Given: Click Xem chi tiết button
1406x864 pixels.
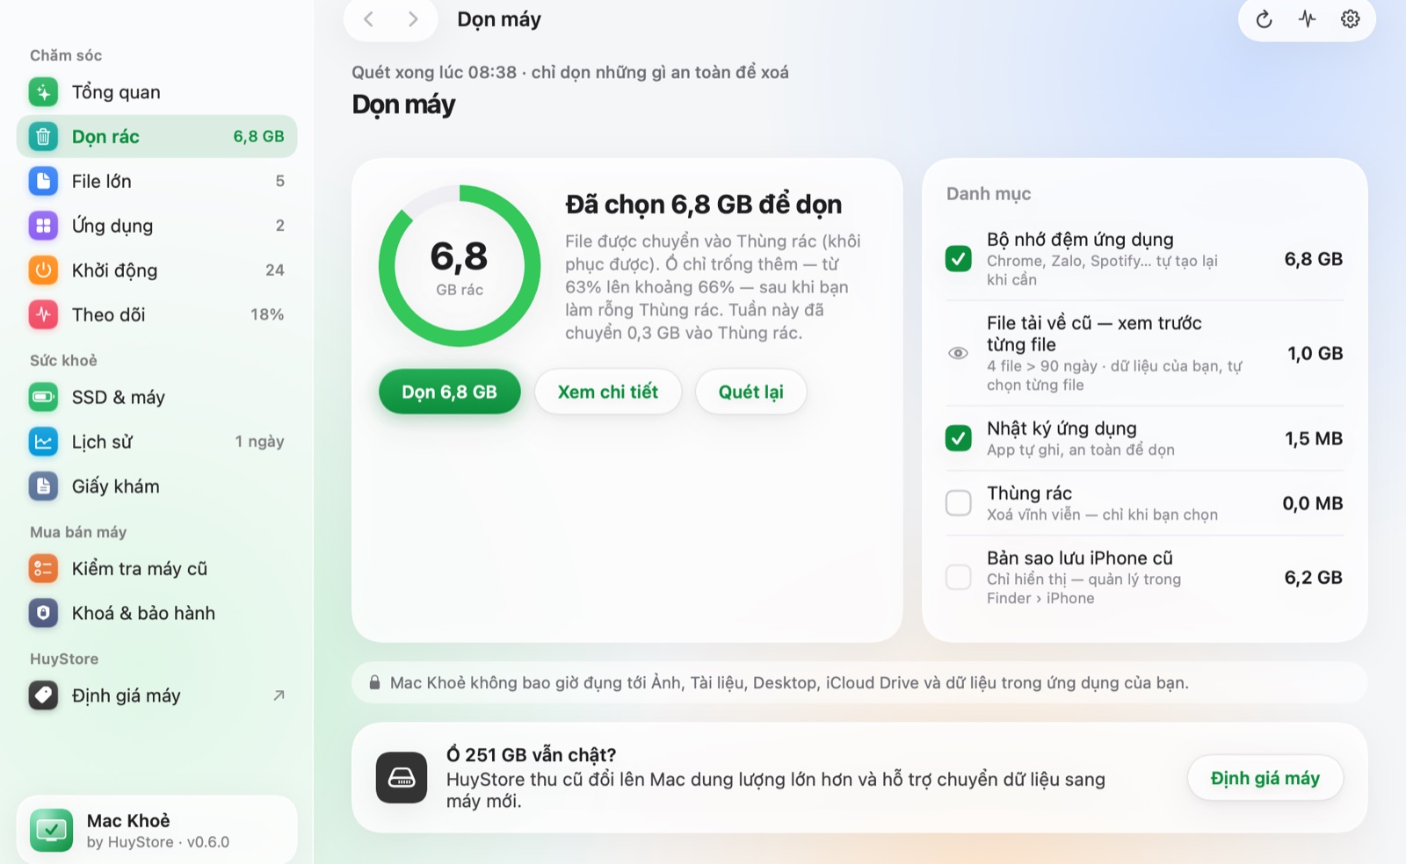Looking at the screenshot, I should pos(608,392).
